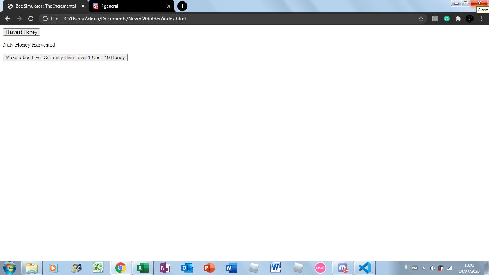The width and height of the screenshot is (489, 275).
Task: Click the IN input language indicator
Action: (x=407, y=267)
